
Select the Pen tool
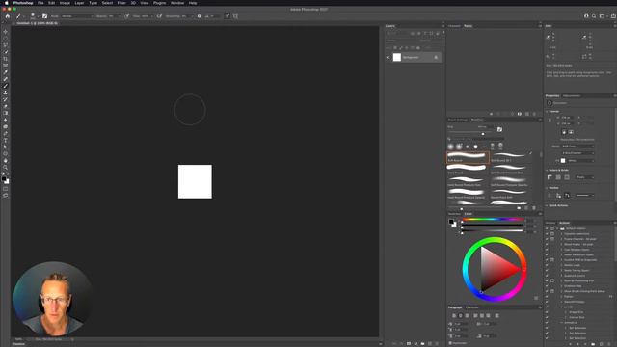click(x=6, y=133)
